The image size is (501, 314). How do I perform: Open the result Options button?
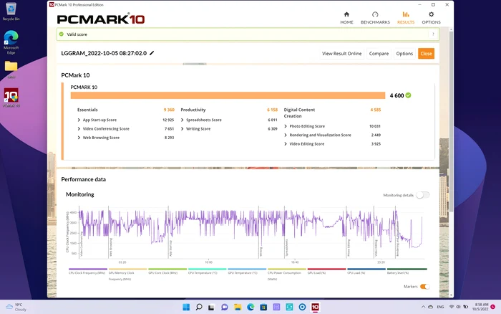404,54
